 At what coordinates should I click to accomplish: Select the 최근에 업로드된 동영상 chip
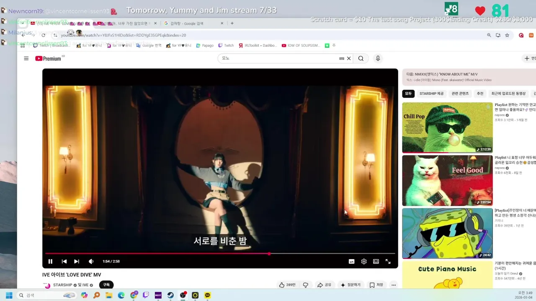508,94
